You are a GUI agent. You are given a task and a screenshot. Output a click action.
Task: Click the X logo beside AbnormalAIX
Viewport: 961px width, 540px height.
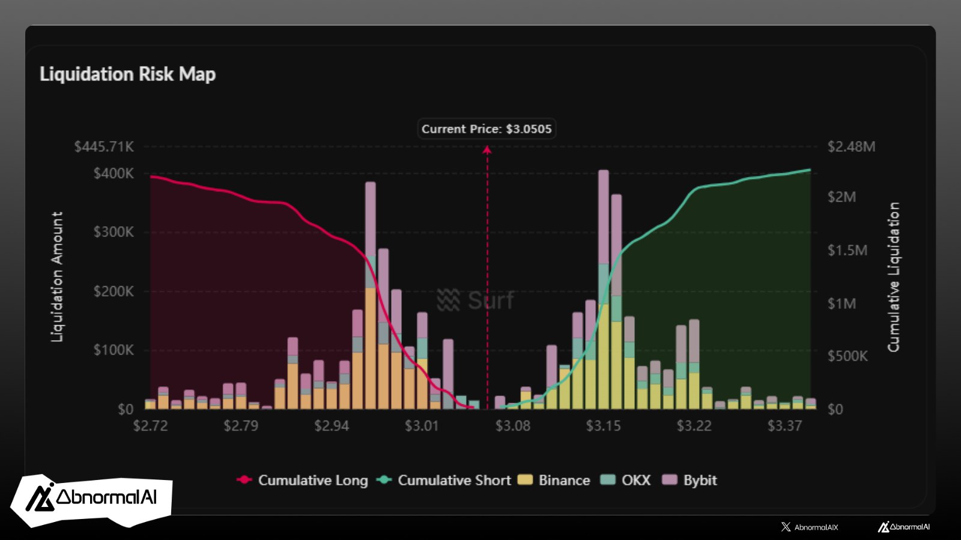click(786, 527)
